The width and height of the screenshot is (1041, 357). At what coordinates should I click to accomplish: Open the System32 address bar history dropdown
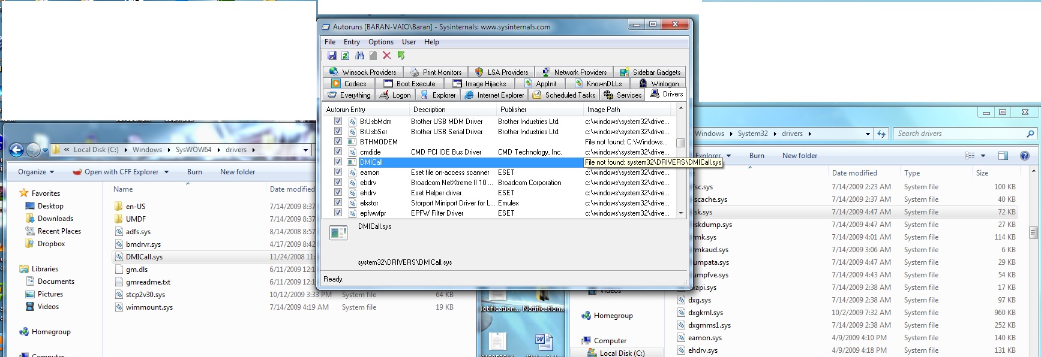[868, 134]
